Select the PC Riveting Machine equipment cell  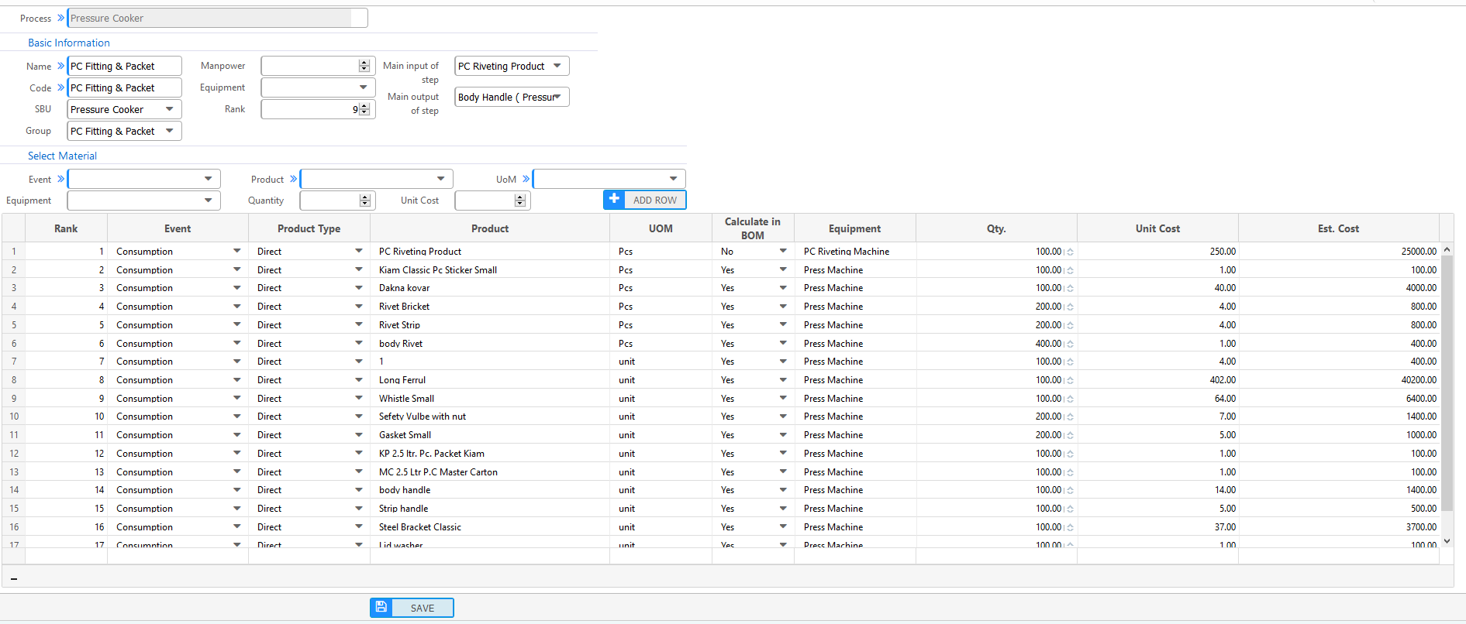(x=854, y=251)
